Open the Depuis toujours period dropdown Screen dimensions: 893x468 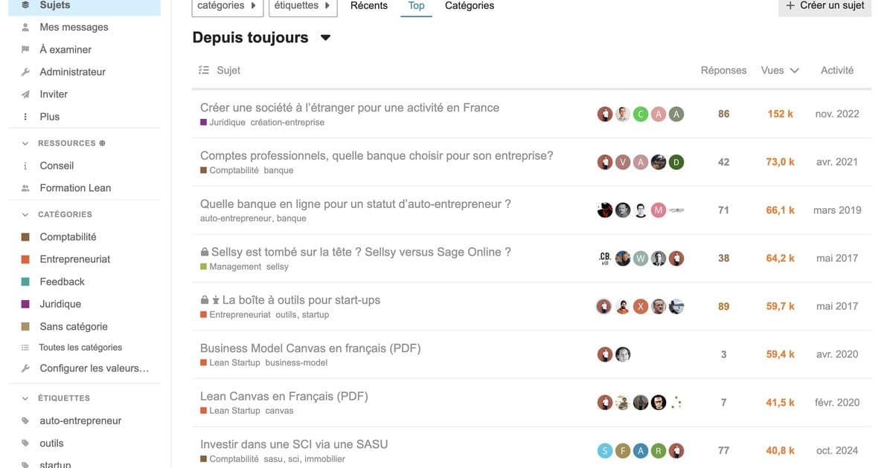point(325,38)
